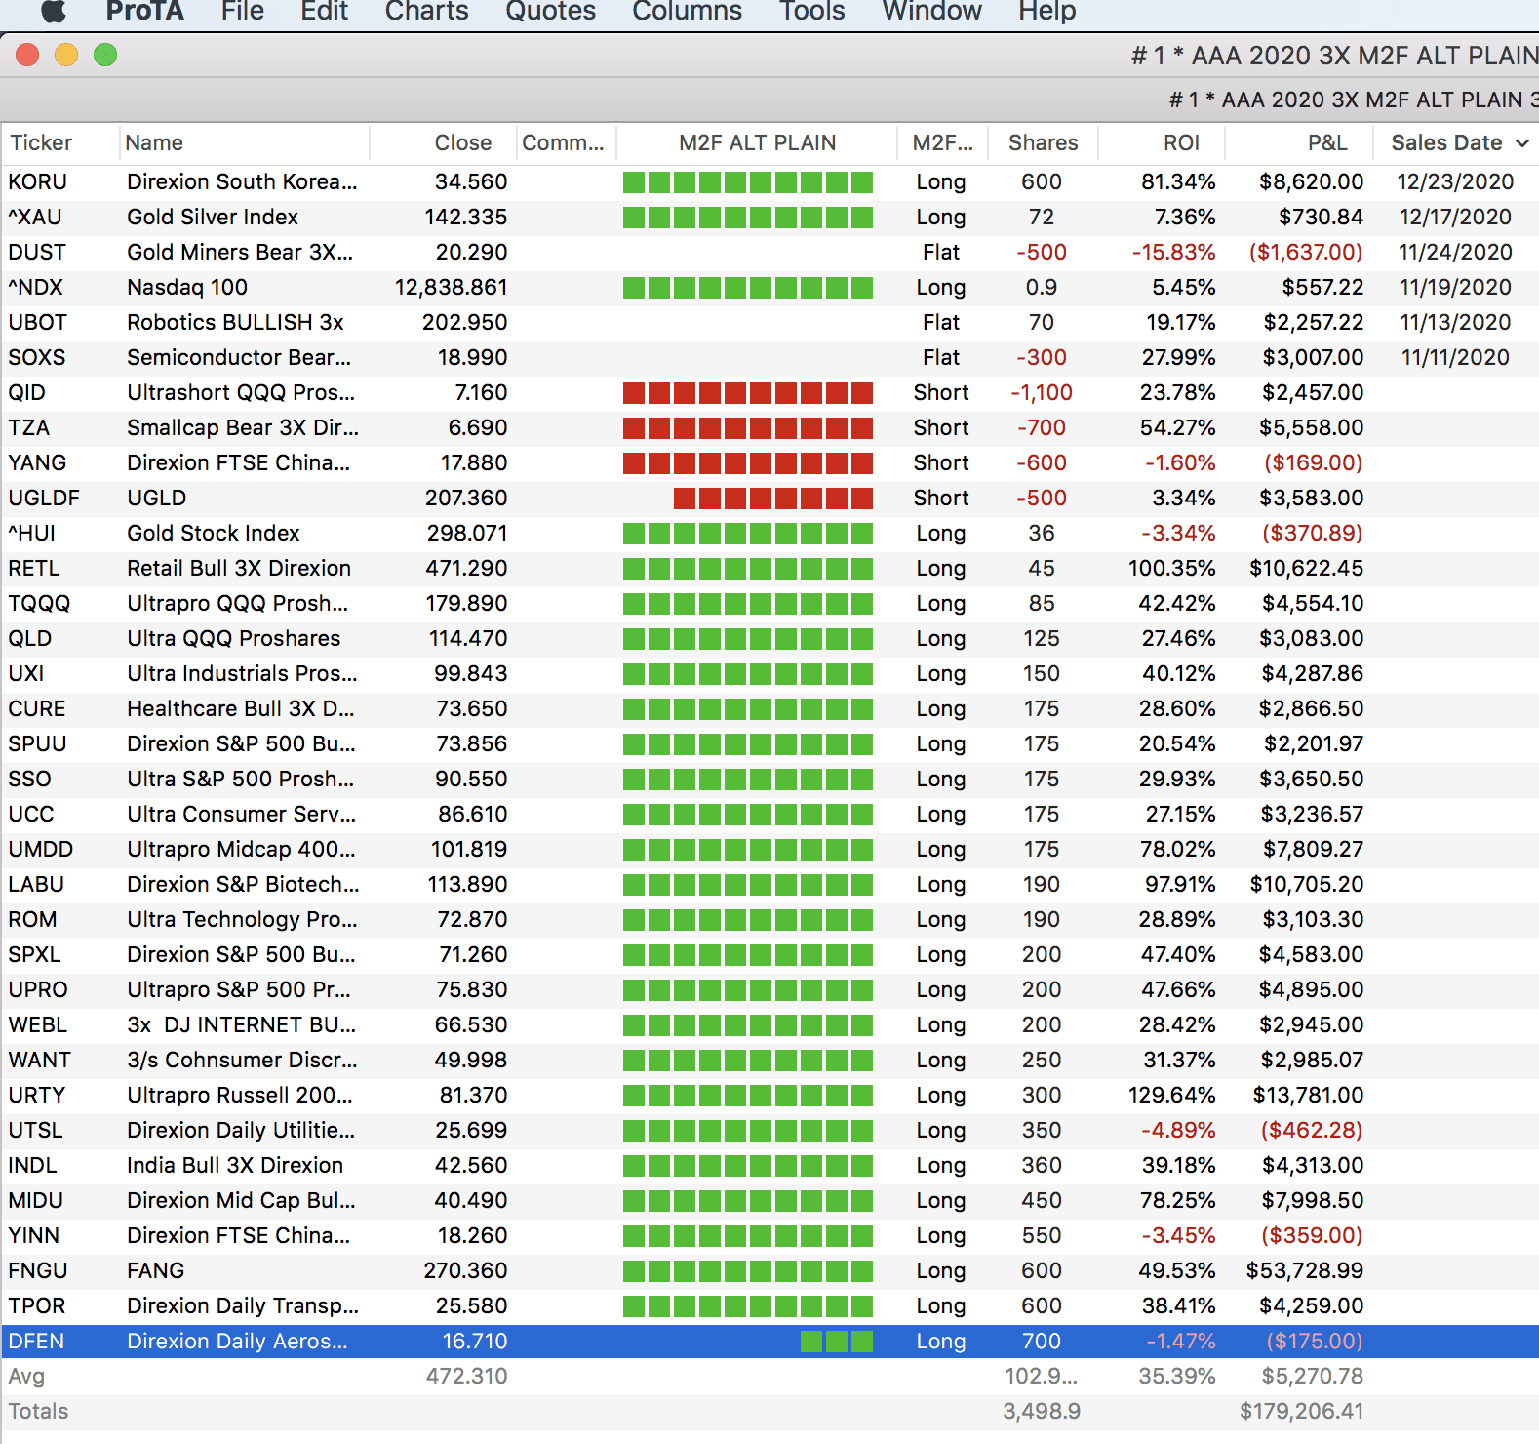The image size is (1539, 1444).
Task: Open the Charts menu
Action: click(427, 11)
